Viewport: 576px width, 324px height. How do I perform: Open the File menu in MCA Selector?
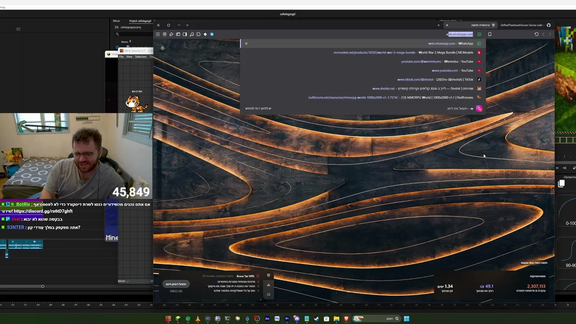pyautogui.click(x=121, y=57)
